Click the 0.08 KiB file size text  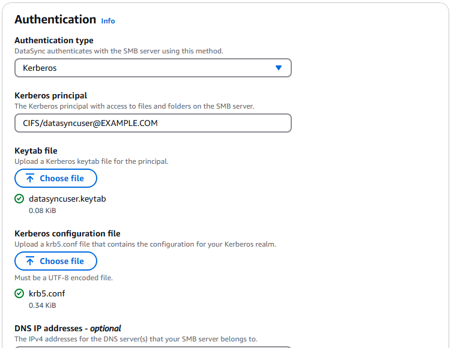pyautogui.click(x=42, y=211)
